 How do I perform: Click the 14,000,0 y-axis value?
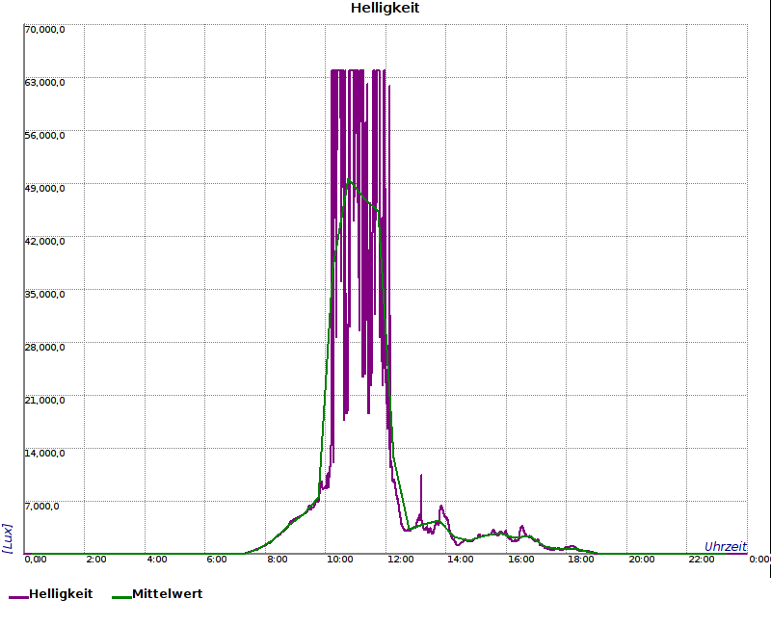(44, 453)
